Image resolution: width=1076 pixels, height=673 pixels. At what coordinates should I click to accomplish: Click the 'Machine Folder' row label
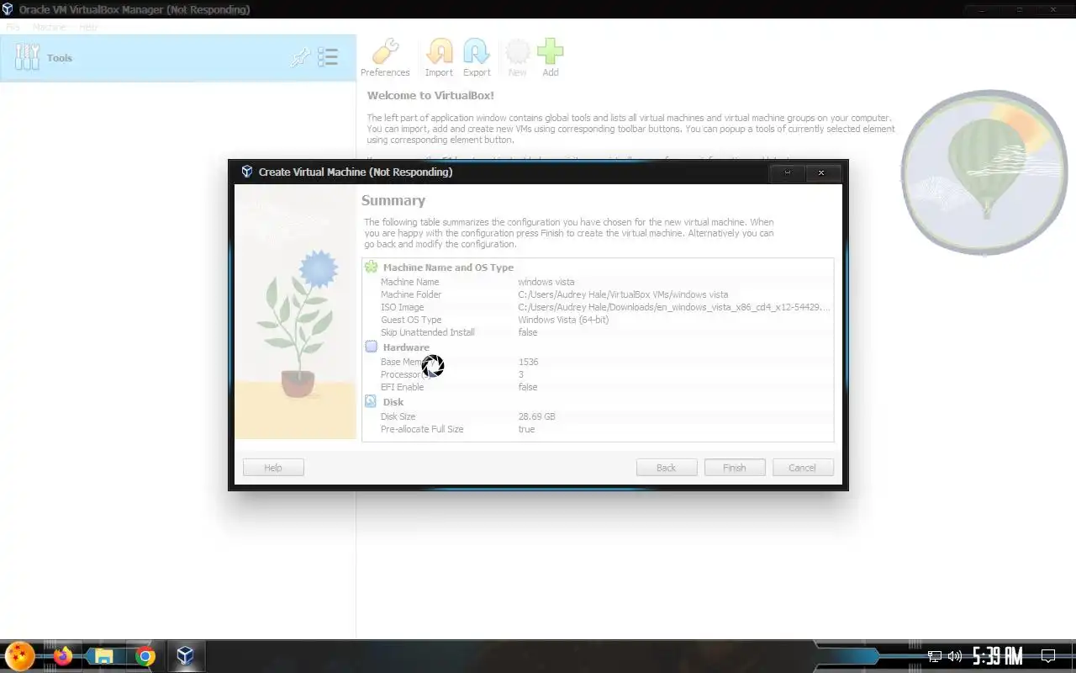(411, 294)
